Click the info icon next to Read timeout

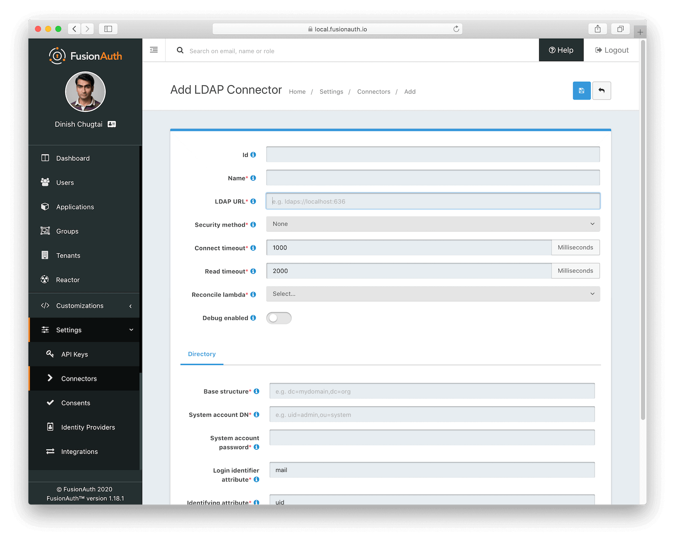click(253, 271)
